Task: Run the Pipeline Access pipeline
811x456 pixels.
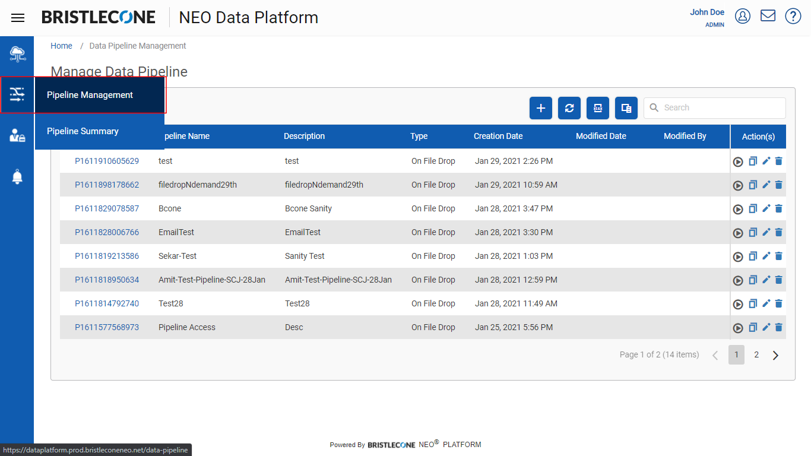Action: tap(738, 328)
